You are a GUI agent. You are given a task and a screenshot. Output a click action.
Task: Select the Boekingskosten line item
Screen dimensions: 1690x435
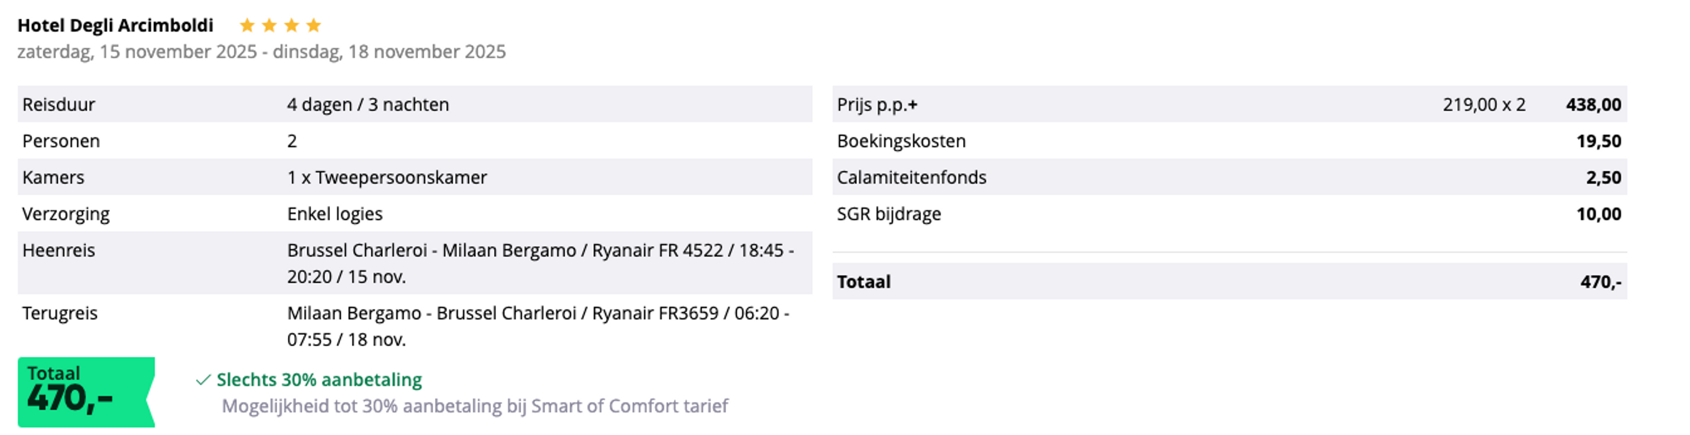click(x=901, y=141)
